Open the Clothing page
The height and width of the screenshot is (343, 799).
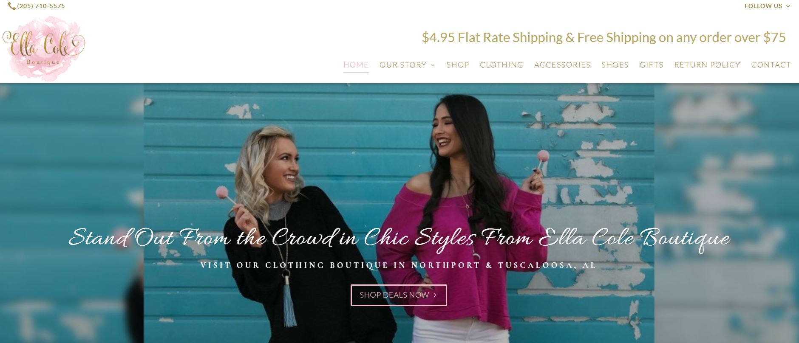pos(501,65)
